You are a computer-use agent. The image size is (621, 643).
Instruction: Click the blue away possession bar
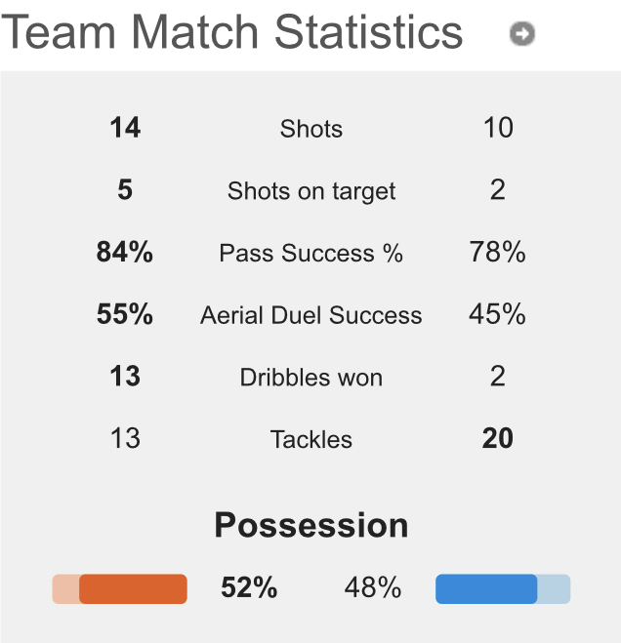point(486,589)
